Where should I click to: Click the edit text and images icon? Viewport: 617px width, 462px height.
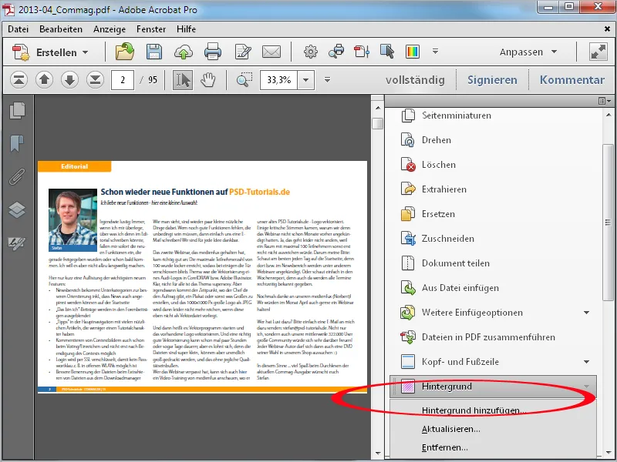(x=242, y=52)
